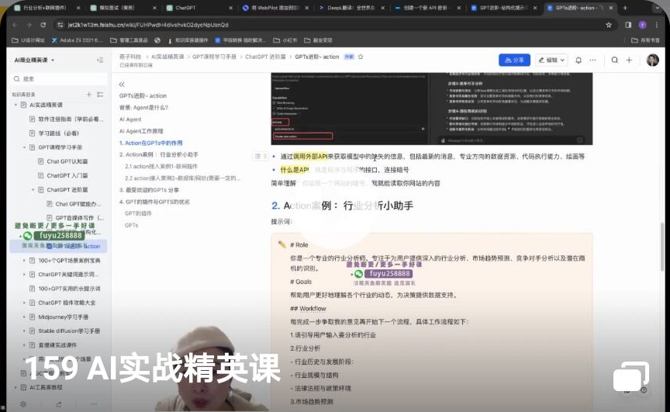Collapse the left sidebar with double-chevron icon
670x412 pixels.
99,61
